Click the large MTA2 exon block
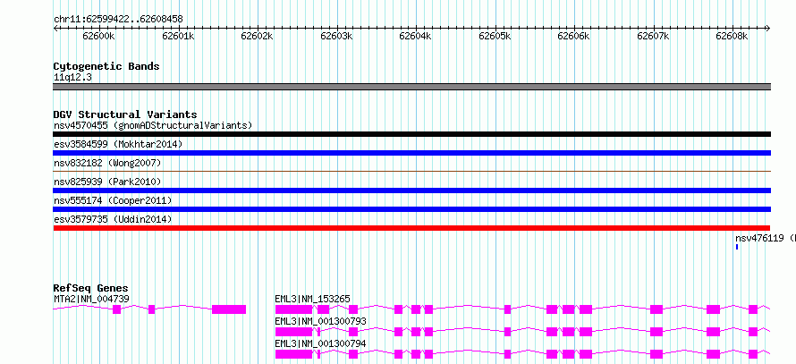Image resolution: width=796 pixels, height=364 pixels. (229, 309)
